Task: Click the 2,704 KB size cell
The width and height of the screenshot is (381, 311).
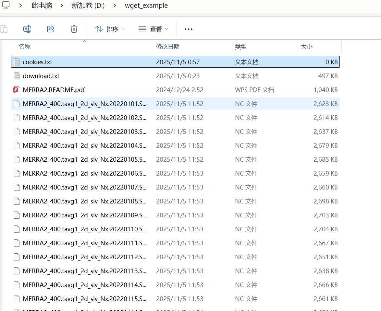Action: pos(326,229)
